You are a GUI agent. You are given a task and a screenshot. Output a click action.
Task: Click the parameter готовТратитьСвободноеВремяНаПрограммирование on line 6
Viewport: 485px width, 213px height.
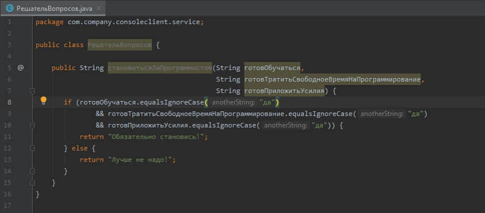click(x=333, y=80)
